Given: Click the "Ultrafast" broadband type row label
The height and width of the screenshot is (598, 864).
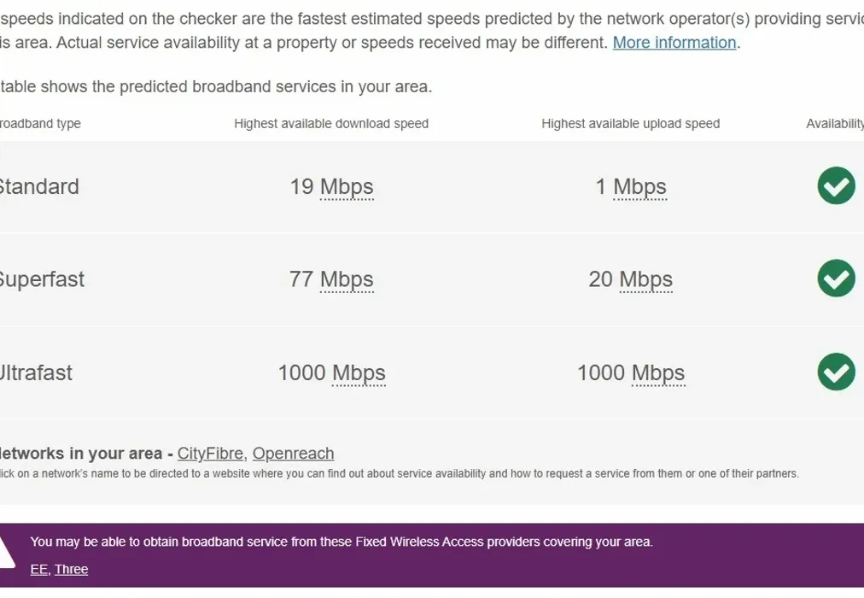Looking at the screenshot, I should 36,372.
